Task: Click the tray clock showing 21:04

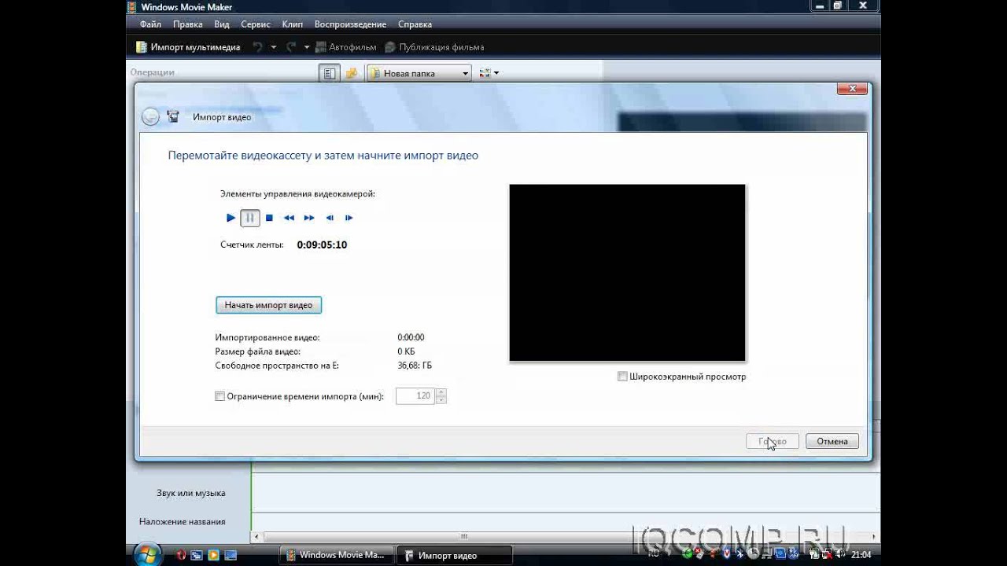Action: tap(861, 555)
